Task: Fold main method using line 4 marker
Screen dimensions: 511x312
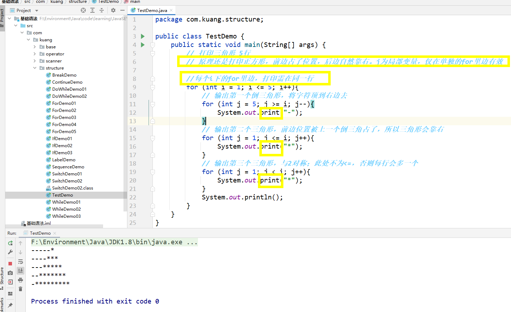Action: click(152, 45)
